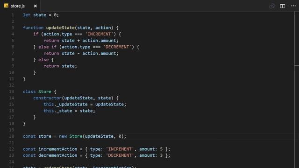Click 'decrementAction' variable on line 23

coord(57,155)
